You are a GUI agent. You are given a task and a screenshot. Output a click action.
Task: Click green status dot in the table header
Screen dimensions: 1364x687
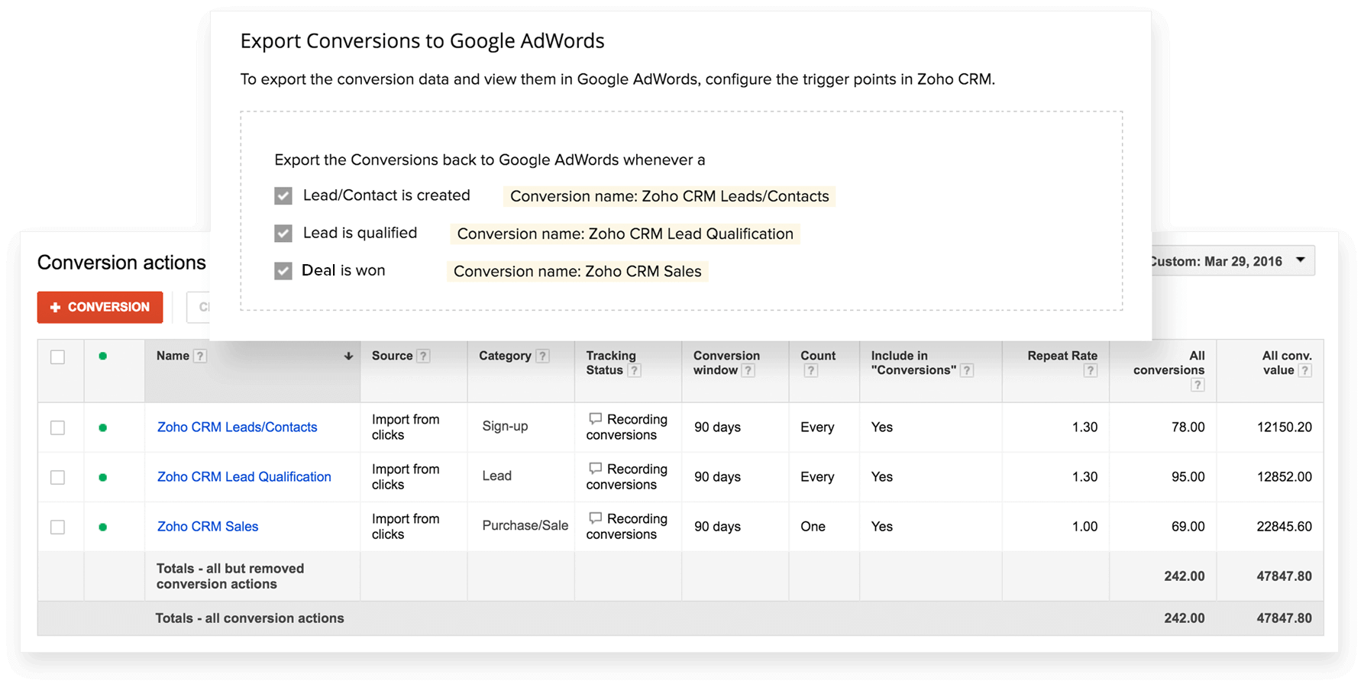click(103, 356)
